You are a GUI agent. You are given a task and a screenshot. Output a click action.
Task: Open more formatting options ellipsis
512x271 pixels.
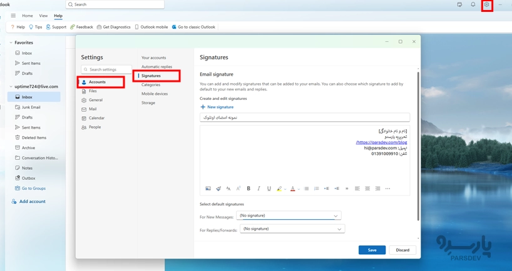pos(387,189)
